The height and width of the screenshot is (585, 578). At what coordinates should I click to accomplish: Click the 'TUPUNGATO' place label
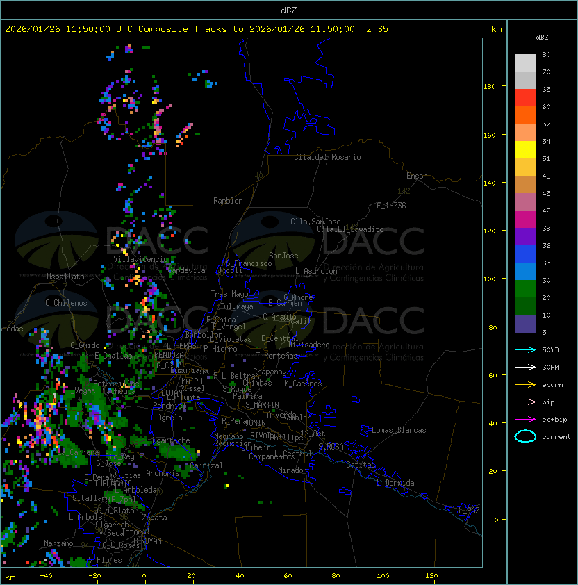(113, 483)
